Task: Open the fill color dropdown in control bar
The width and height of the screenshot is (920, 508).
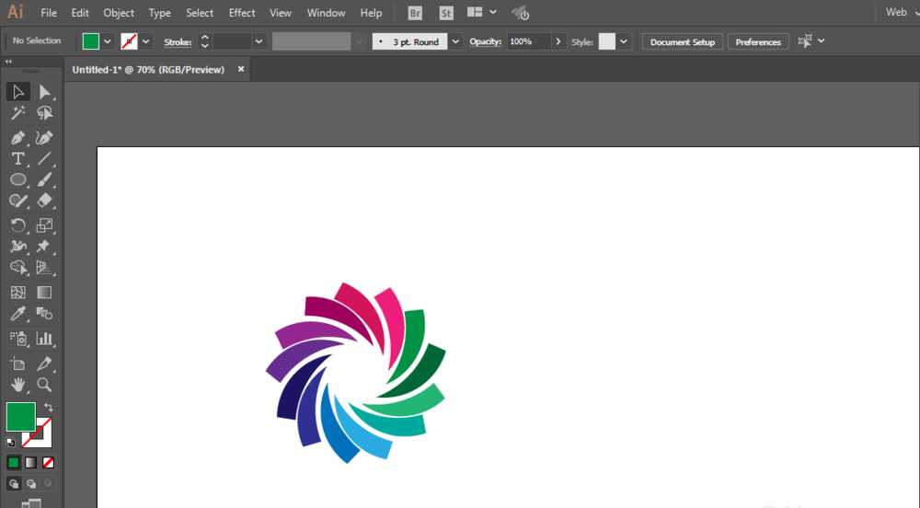Action: (108, 41)
